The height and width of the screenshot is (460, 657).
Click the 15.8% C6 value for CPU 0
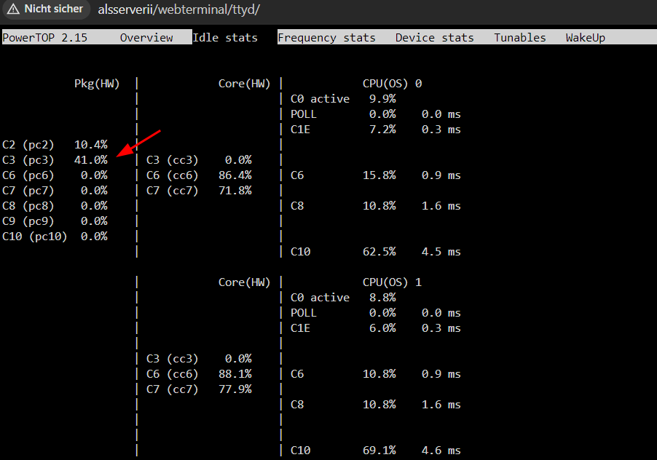[x=379, y=175]
